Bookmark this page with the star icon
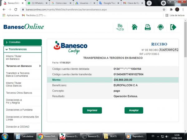The height and width of the screenshot is (140, 187). tap(164, 10)
